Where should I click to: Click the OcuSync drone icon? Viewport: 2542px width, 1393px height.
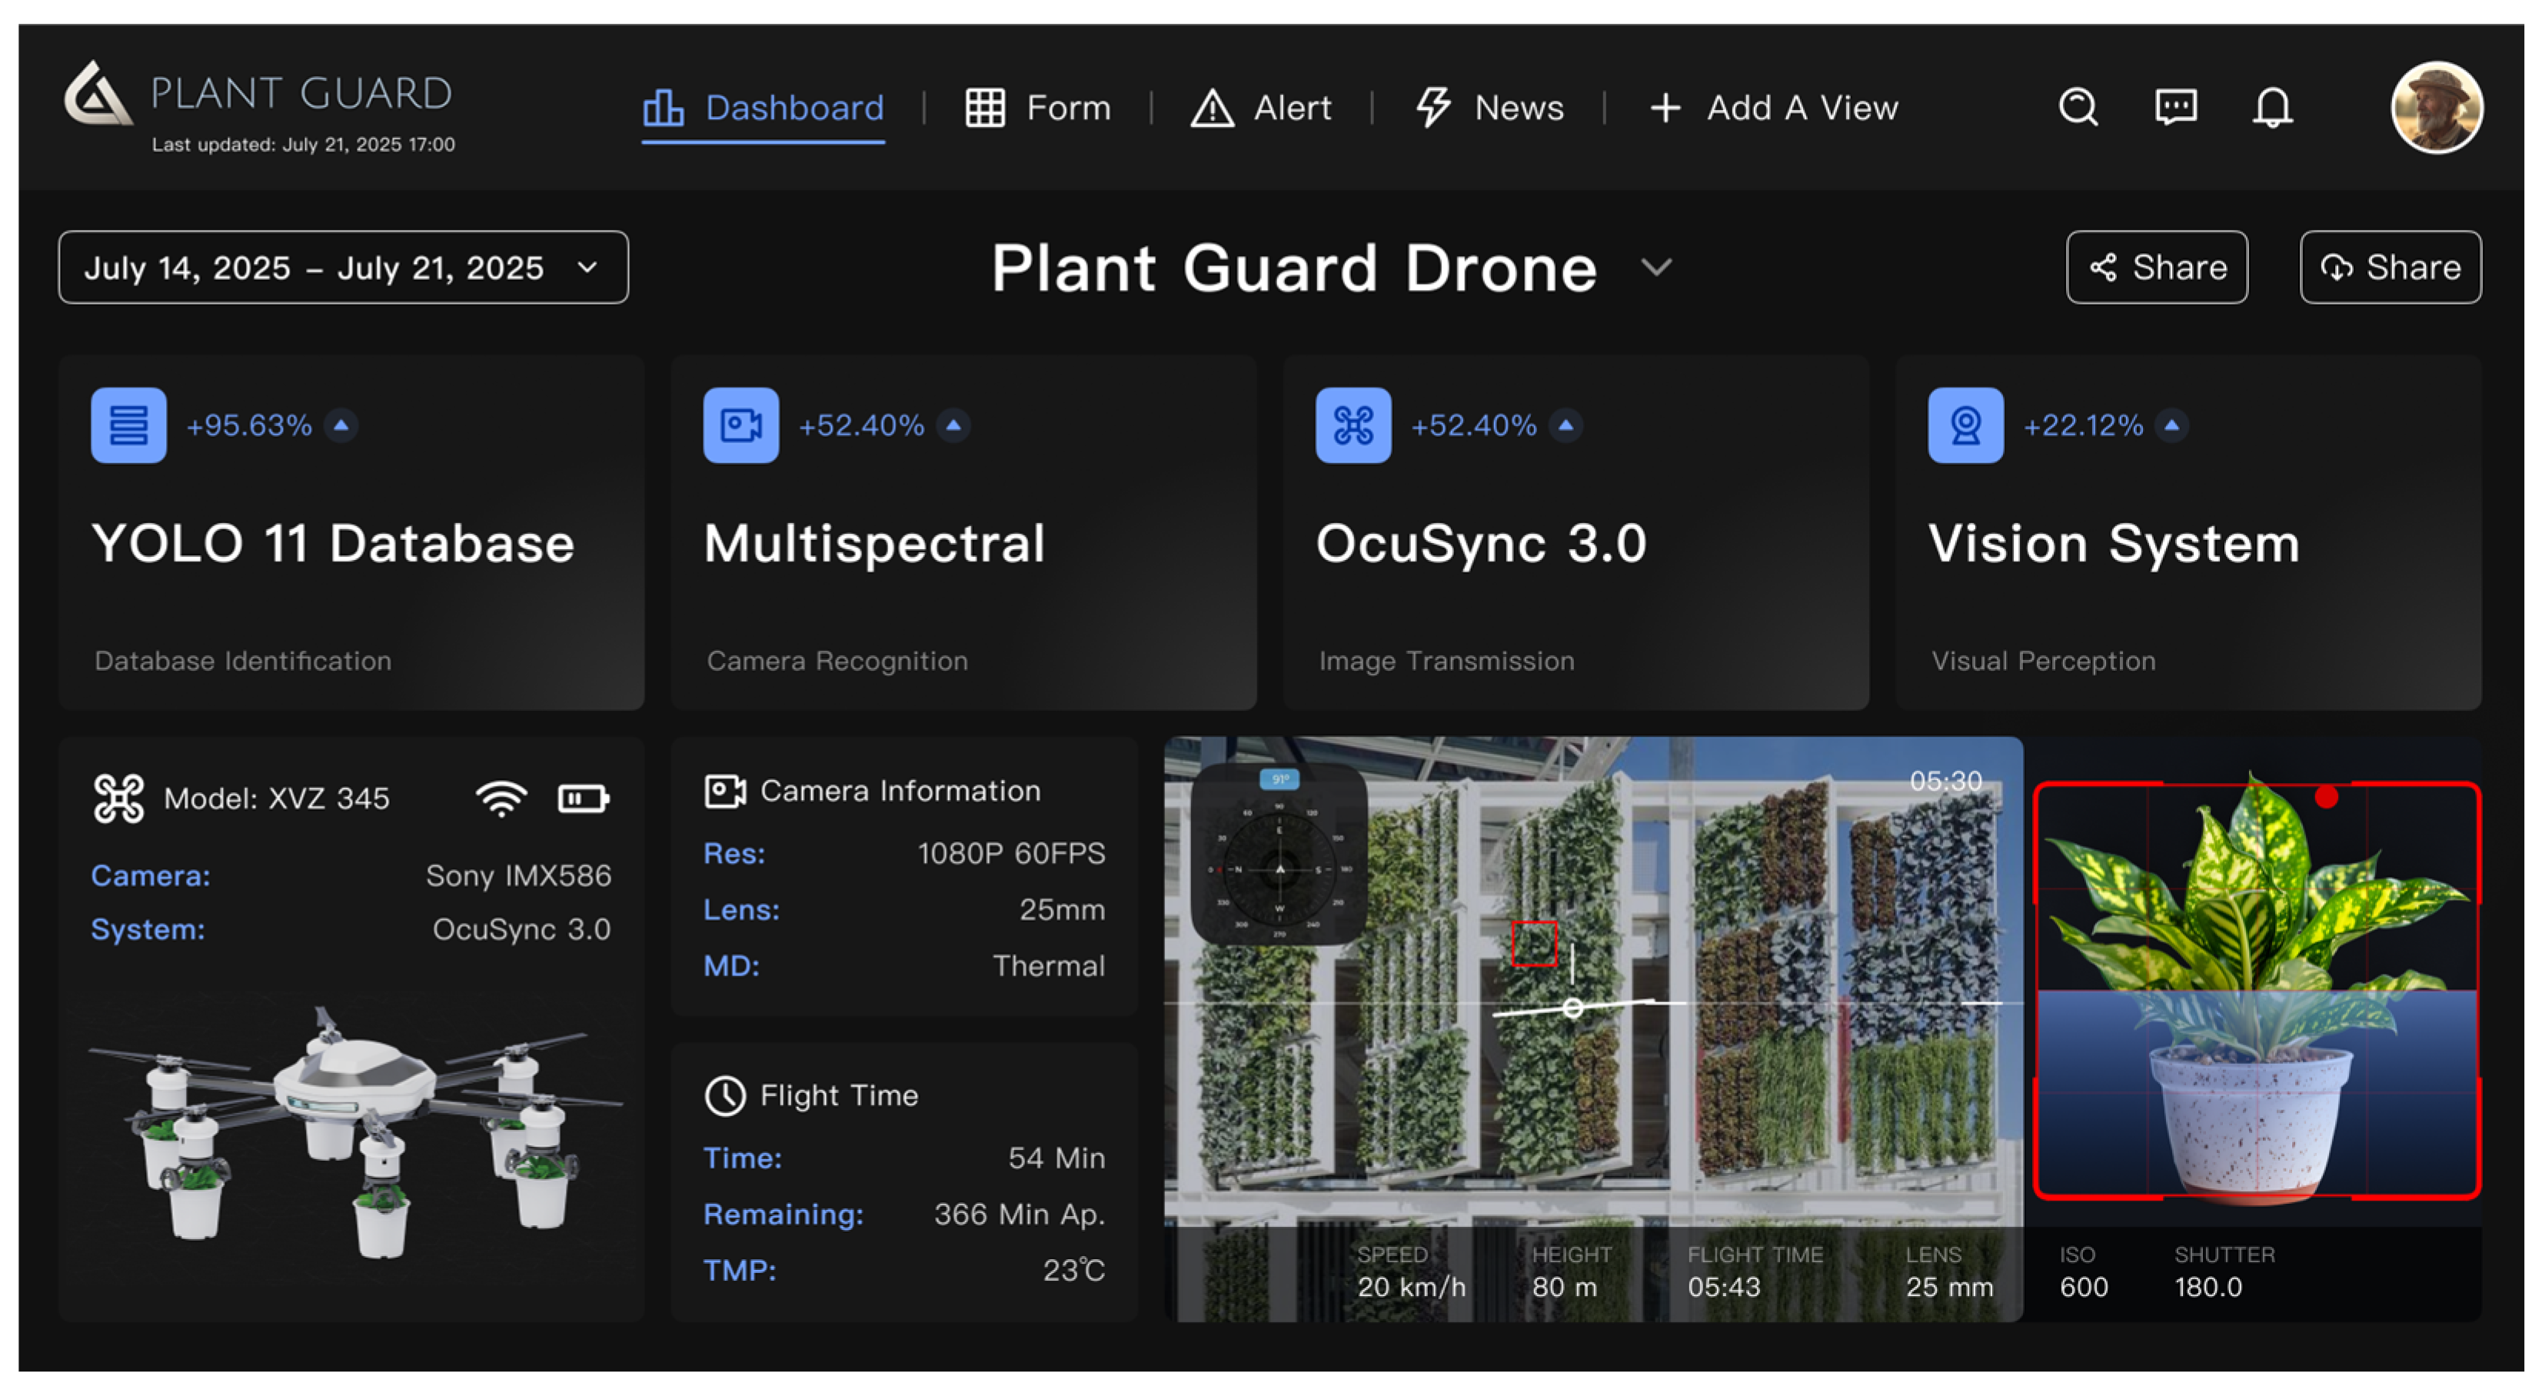point(1353,425)
